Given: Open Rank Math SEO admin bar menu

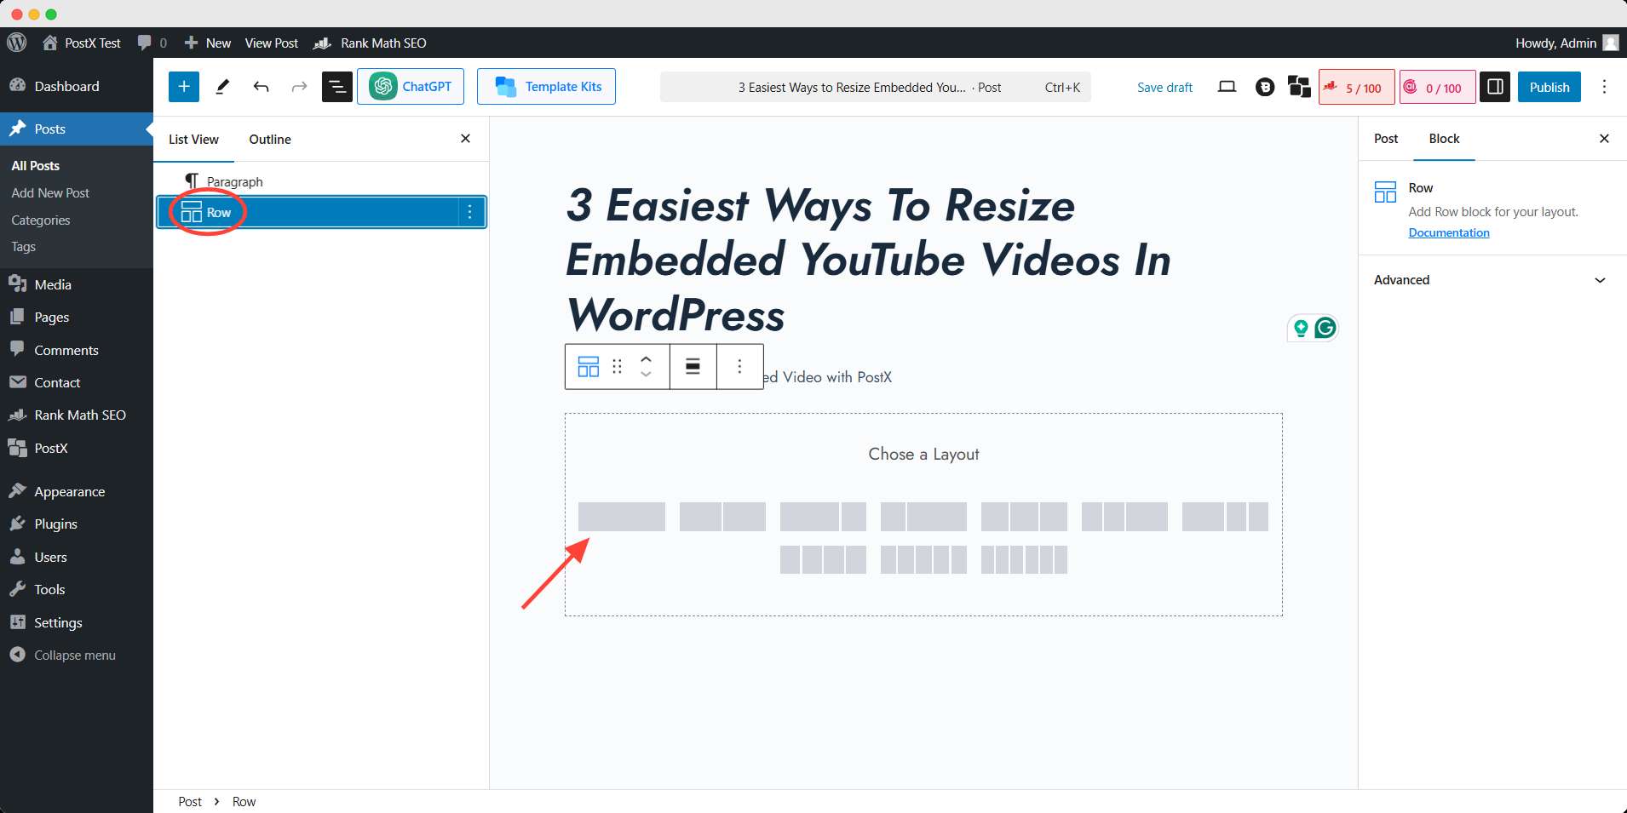Looking at the screenshot, I should pos(371,43).
